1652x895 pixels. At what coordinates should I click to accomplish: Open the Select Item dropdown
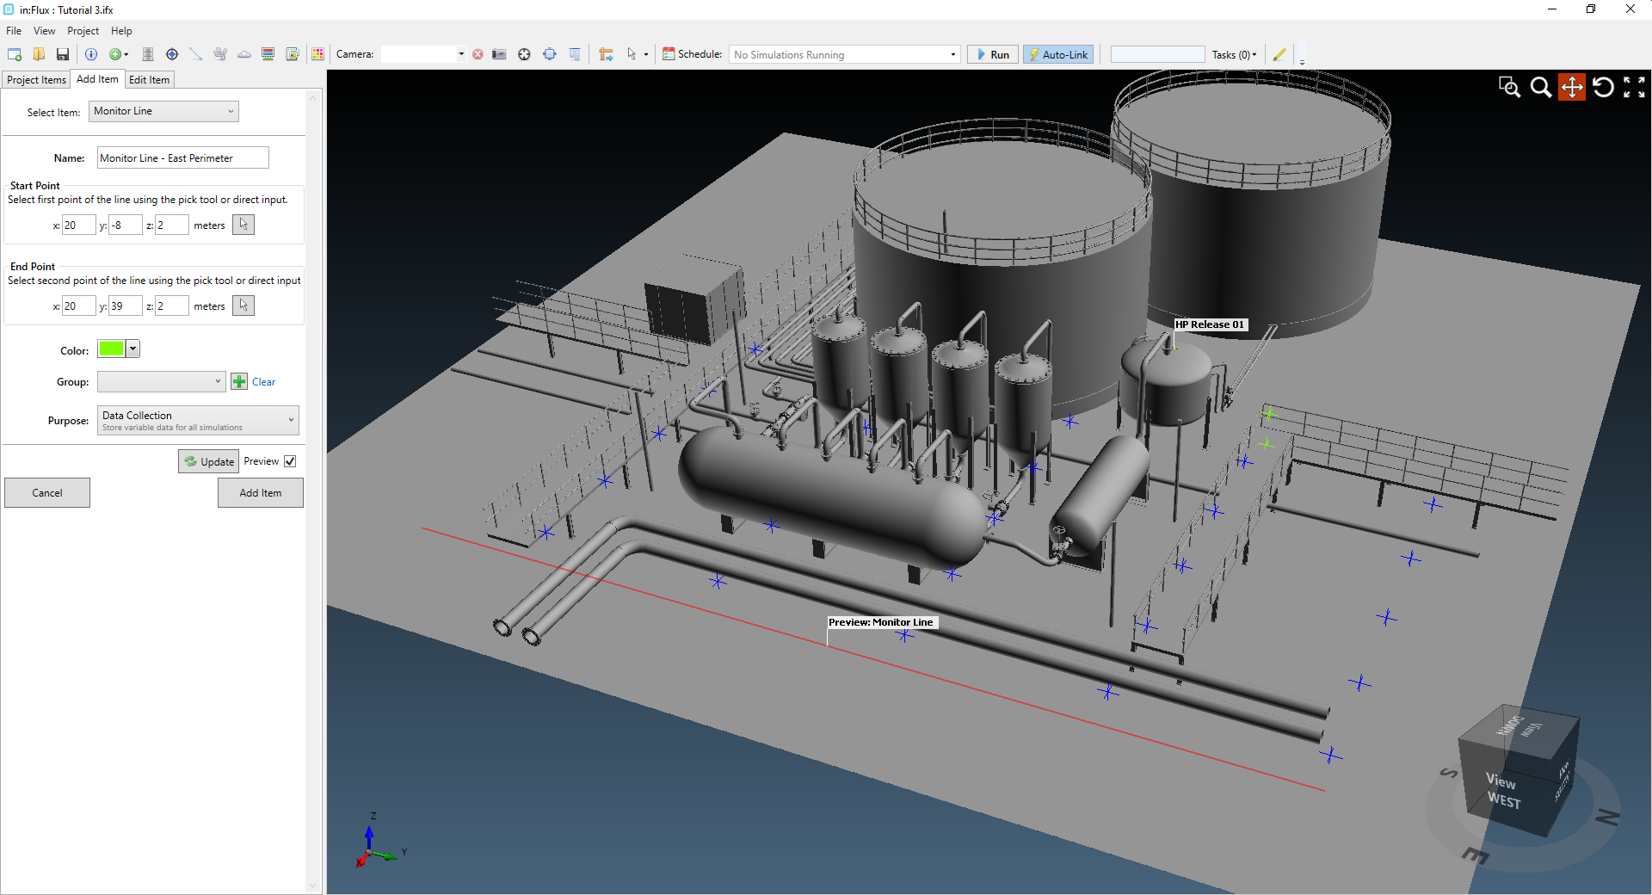163,111
